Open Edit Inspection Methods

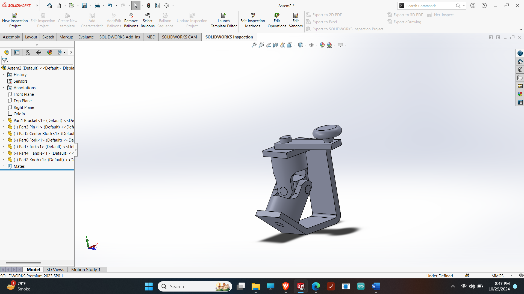coord(253,20)
